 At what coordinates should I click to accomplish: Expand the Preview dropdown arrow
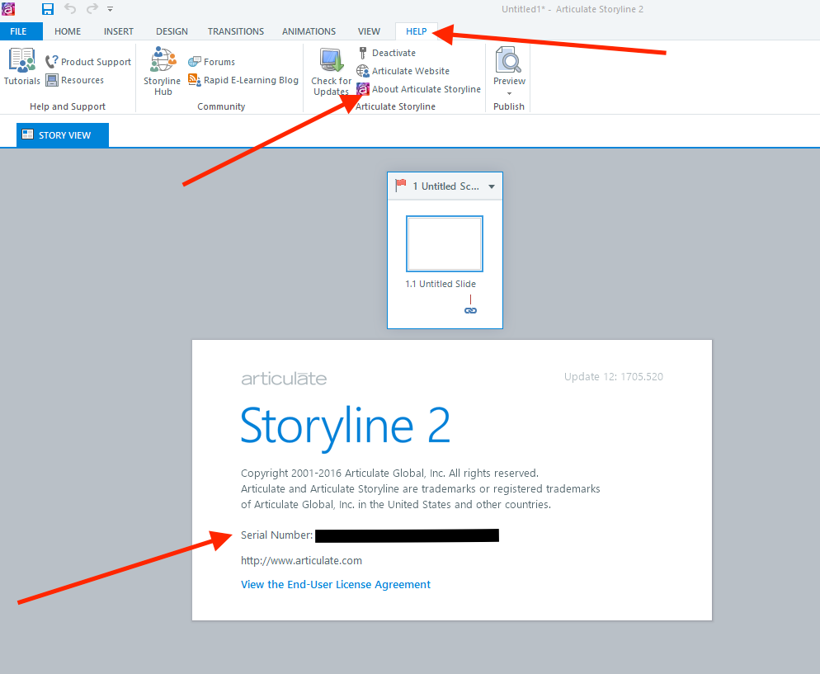[509, 93]
